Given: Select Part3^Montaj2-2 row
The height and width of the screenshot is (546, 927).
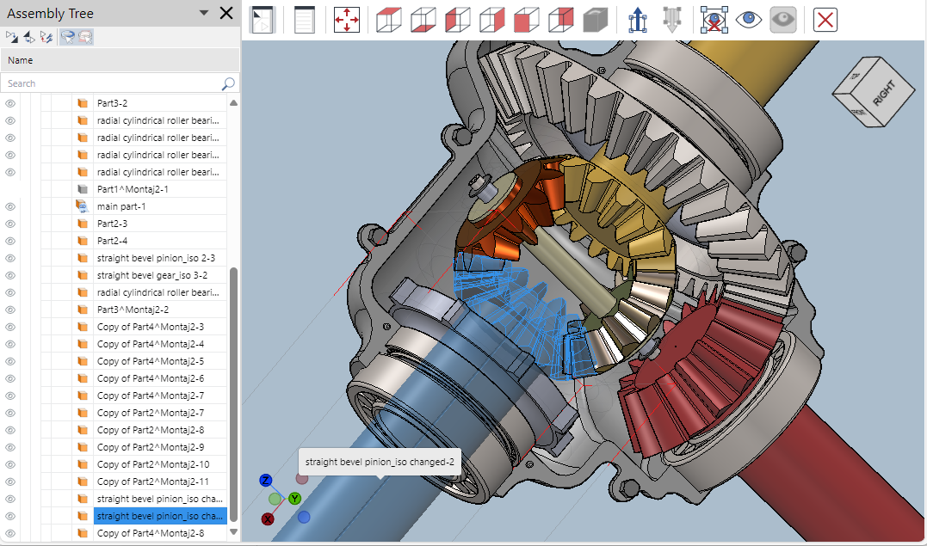Looking at the screenshot, I should click(160, 310).
